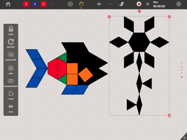The height and width of the screenshot is (140, 187).
Task: Select the hand pan tool
Action: coord(81,4)
